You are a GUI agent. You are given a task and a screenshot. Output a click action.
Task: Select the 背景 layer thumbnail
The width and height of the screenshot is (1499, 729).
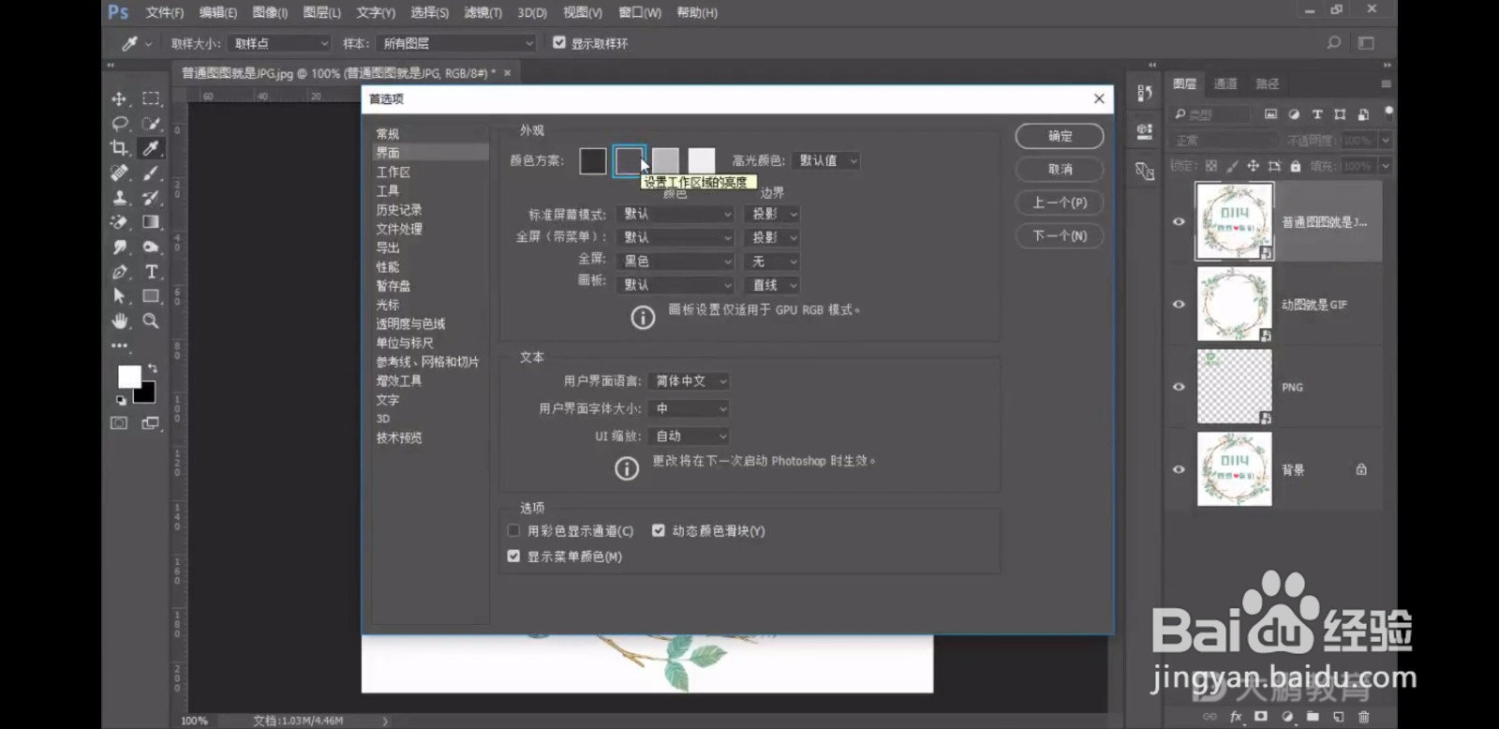(x=1235, y=469)
